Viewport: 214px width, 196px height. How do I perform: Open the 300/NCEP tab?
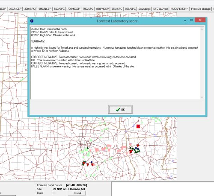click(15, 9)
